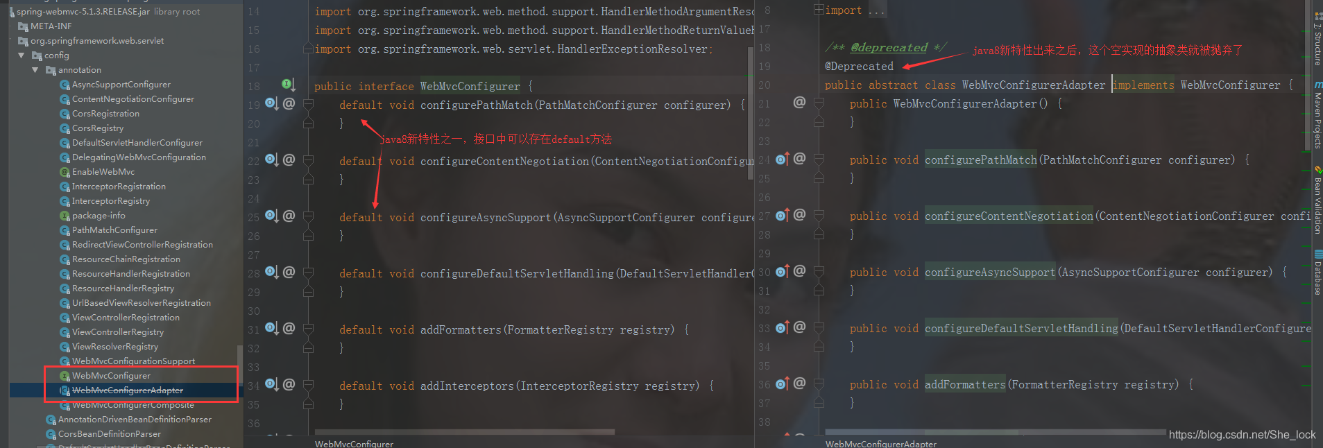Click the @ gutter marker beside default configureDefaultServletHandling

289,272
